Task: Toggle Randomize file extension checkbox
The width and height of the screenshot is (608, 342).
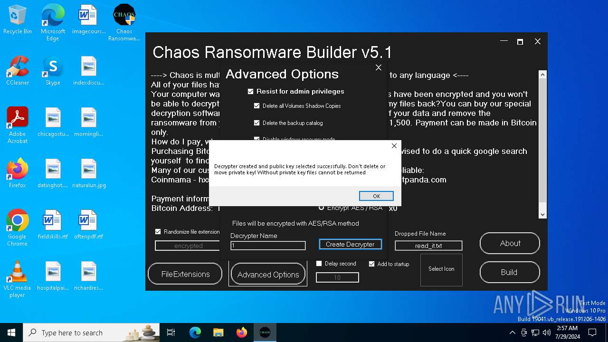Action: (158, 232)
